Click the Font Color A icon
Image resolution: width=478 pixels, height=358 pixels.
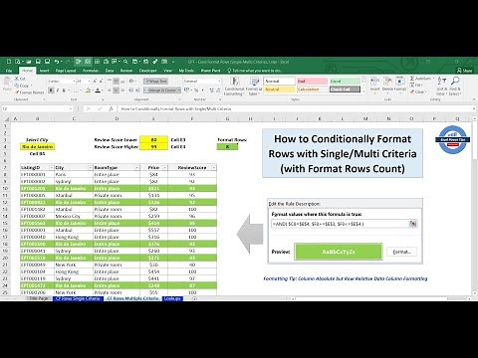(98, 90)
